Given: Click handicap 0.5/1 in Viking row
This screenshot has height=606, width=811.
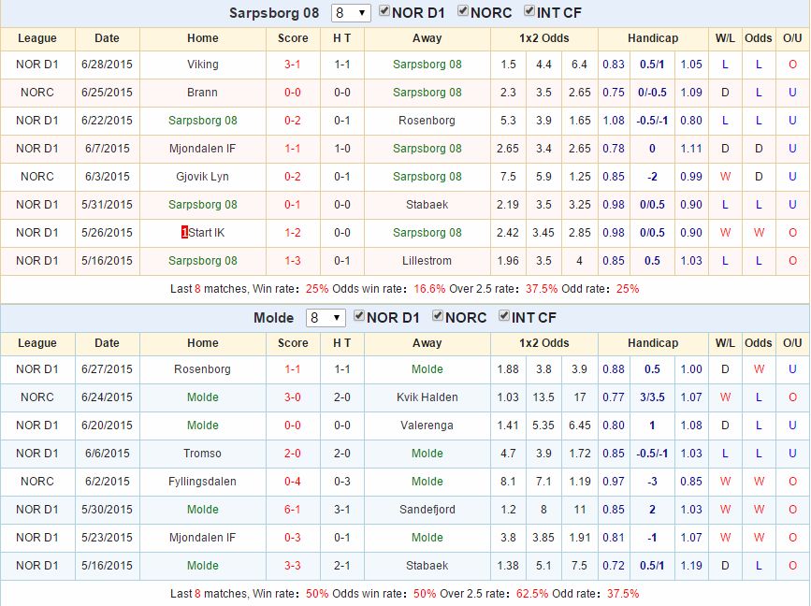Looking at the screenshot, I should [652, 65].
